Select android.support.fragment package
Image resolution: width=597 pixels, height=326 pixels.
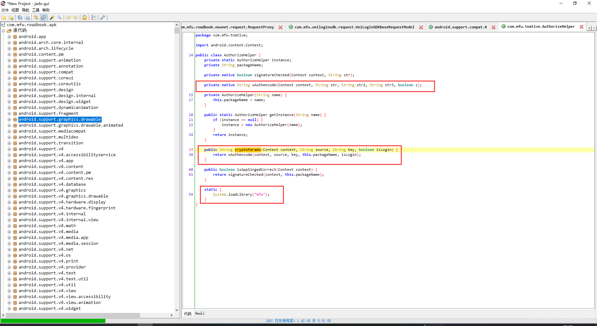point(49,114)
